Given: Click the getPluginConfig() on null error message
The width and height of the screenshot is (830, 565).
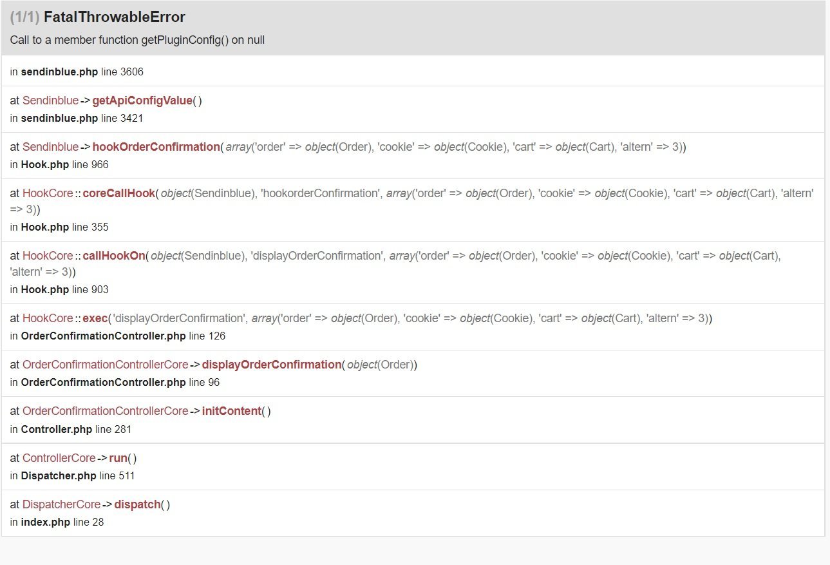Looking at the screenshot, I should (137, 40).
